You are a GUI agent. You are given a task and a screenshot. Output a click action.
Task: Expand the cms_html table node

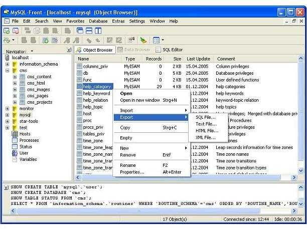click(15, 83)
